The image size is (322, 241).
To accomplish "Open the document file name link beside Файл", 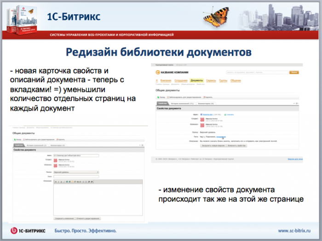I will [207, 115].
